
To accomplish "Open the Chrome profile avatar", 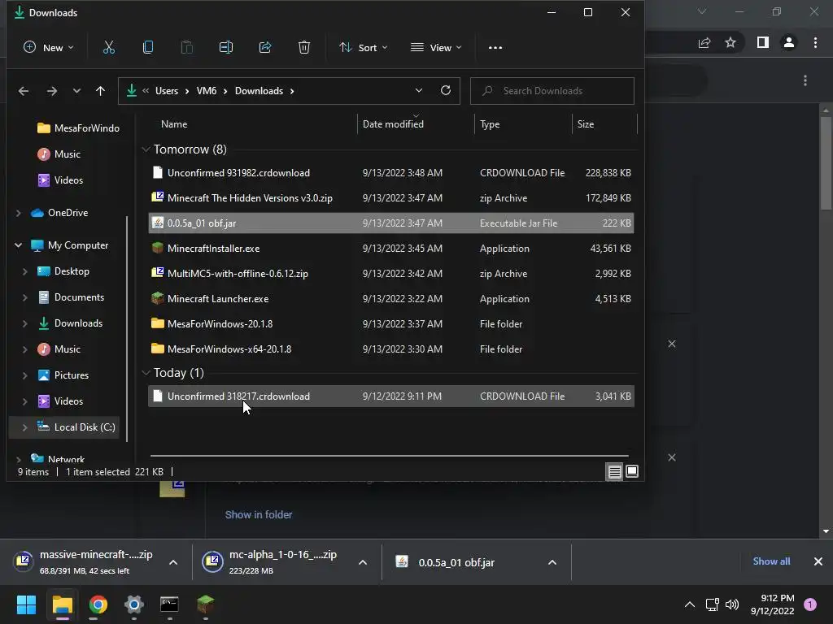I will (x=789, y=42).
